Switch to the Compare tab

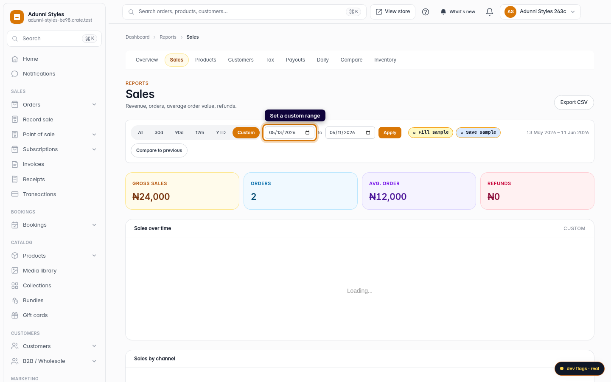(351, 60)
